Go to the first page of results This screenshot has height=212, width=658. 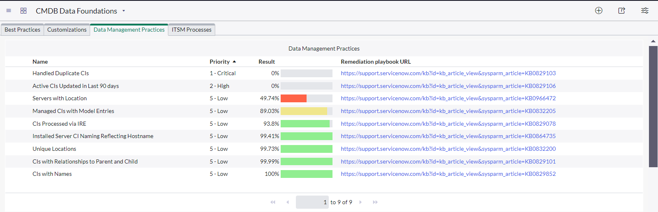pos(273,202)
